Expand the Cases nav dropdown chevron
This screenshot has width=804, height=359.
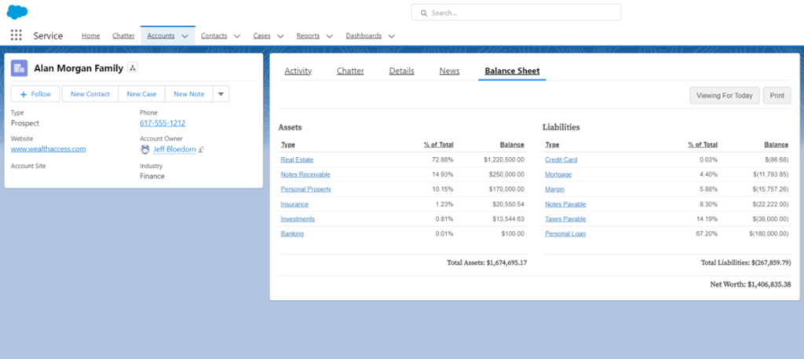click(x=280, y=36)
